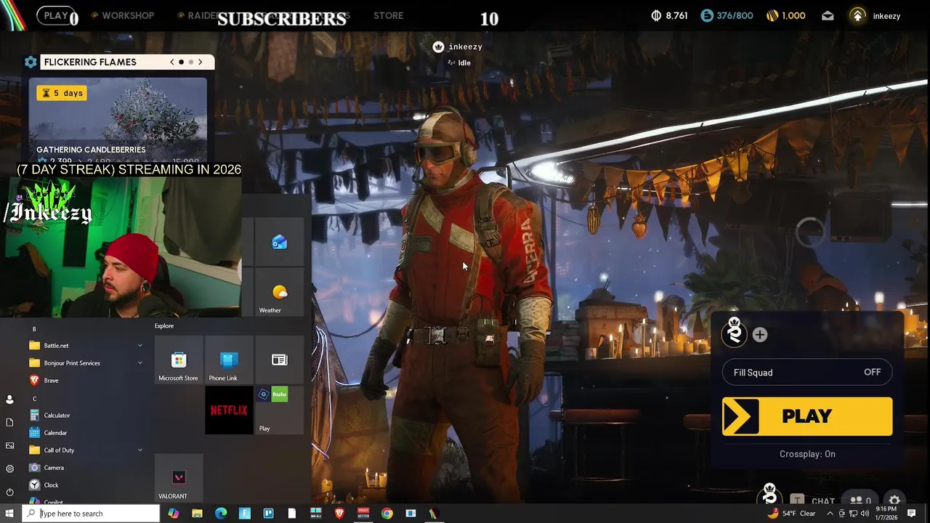Select the squad leader snake avatar in party panel
The width and height of the screenshot is (930, 523).
[x=735, y=332]
